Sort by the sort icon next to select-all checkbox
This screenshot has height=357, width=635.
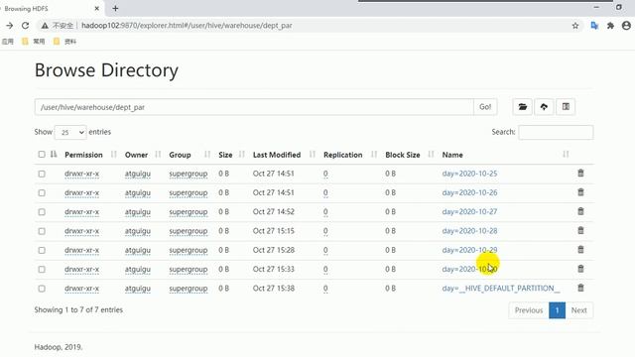[54, 155]
